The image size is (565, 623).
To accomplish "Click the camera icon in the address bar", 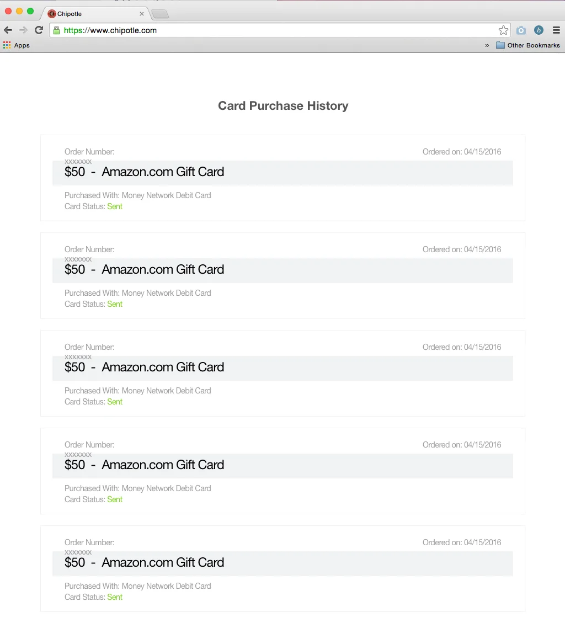I will pyautogui.click(x=521, y=30).
